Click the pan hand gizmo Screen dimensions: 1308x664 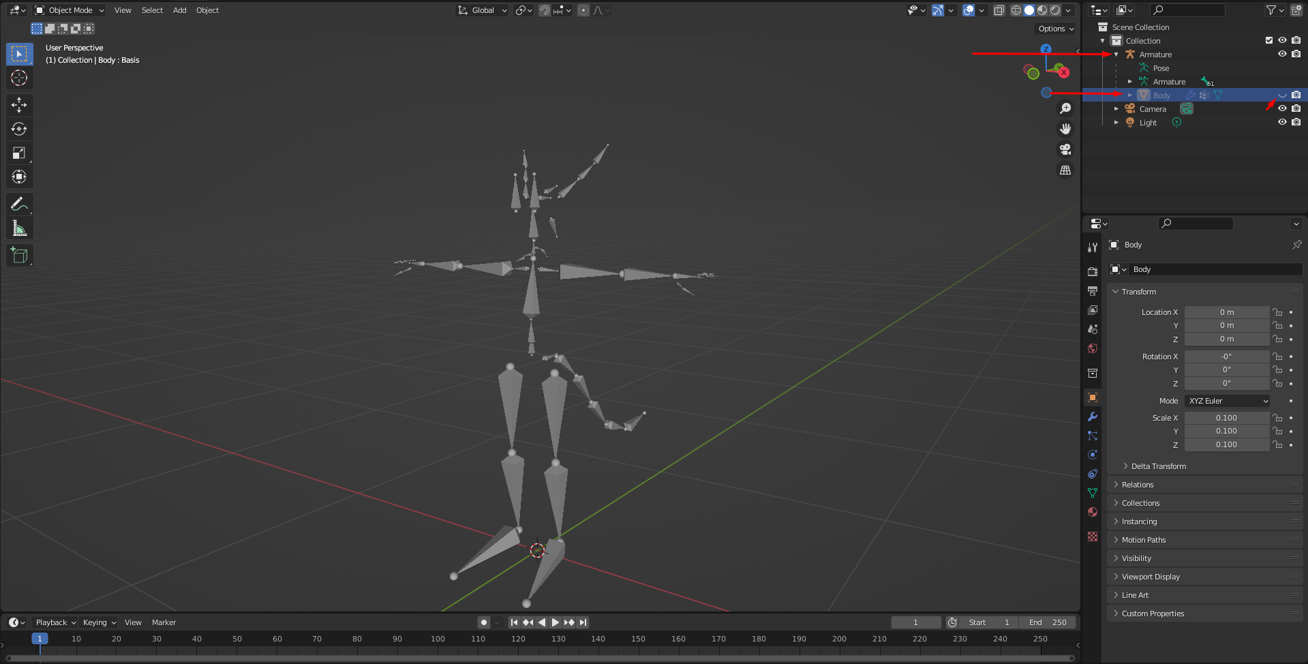pos(1065,129)
